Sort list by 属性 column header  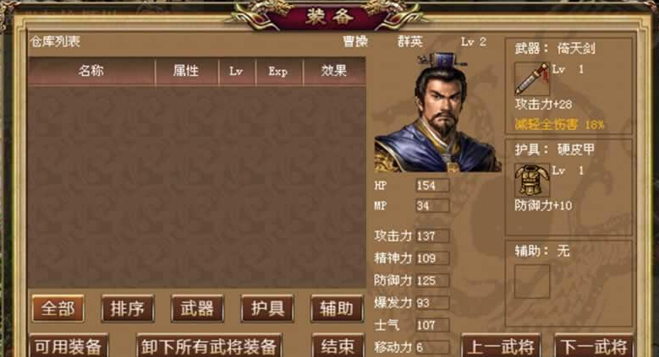186,72
